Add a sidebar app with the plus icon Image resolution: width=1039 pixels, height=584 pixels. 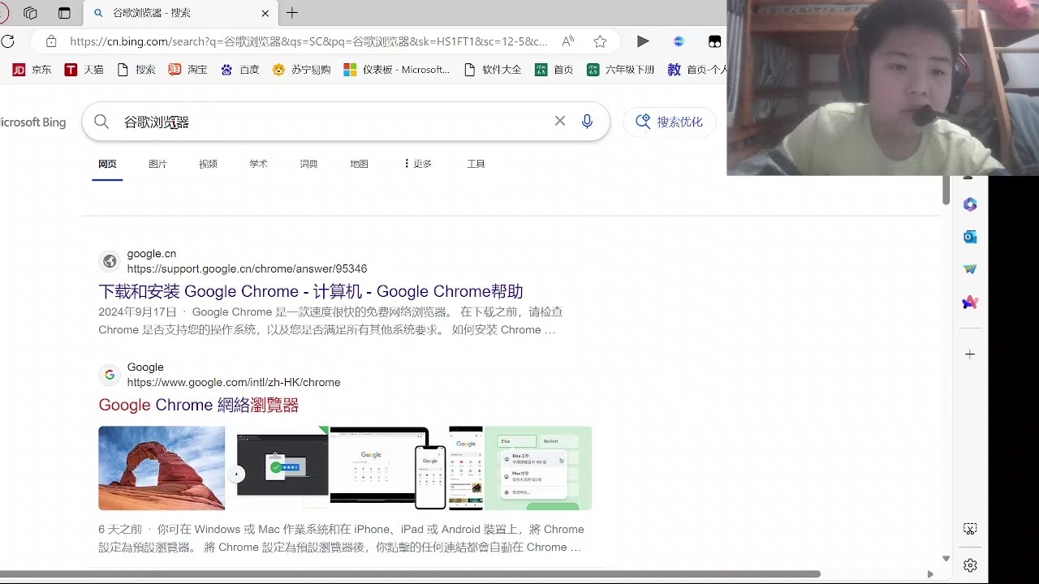click(x=970, y=354)
